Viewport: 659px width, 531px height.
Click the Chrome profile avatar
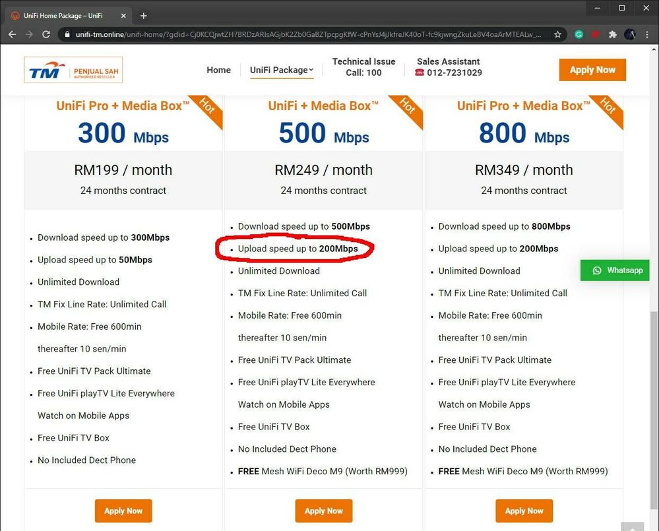[x=630, y=34]
